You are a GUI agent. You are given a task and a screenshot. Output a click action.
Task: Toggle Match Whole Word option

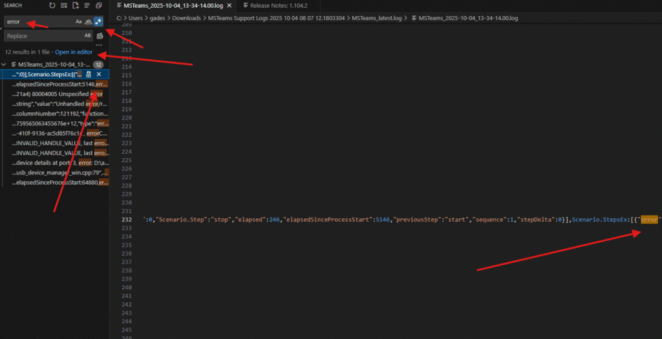tap(88, 22)
